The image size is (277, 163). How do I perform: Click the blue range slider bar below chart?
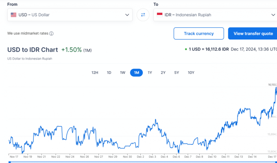click(x=142, y=162)
